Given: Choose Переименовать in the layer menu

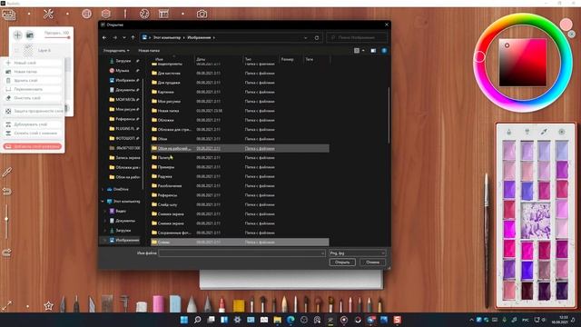Looking at the screenshot, I should pos(33,89).
